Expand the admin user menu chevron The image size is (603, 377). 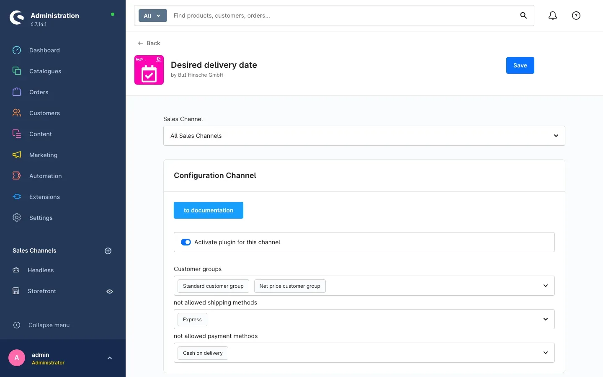(110, 358)
